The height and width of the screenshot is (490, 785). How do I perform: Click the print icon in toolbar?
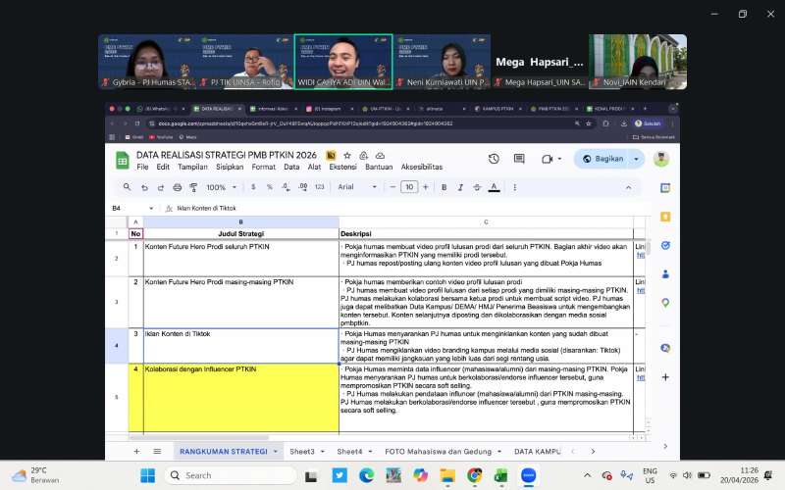click(x=178, y=187)
